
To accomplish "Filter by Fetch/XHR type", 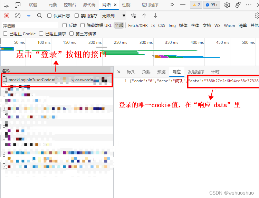I will pos(138,26).
